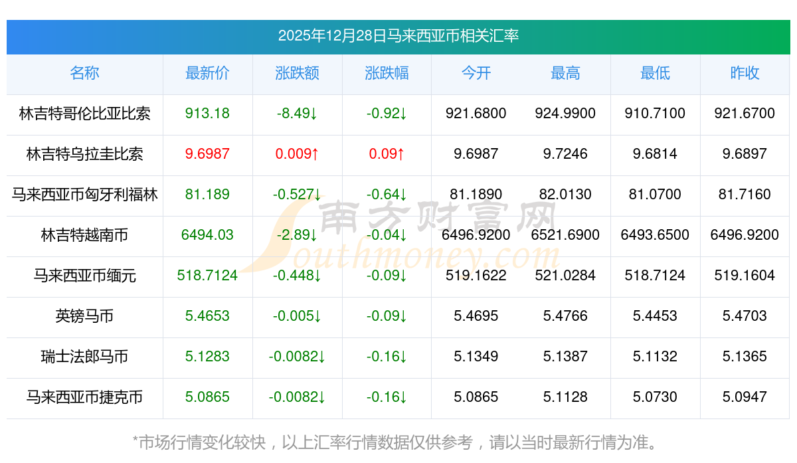Click the 昨收 column header
Viewport: 797px width, 463px height.
[745, 73]
